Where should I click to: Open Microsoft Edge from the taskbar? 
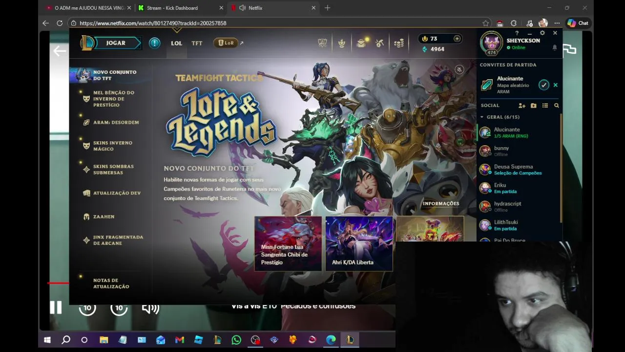[331, 340]
